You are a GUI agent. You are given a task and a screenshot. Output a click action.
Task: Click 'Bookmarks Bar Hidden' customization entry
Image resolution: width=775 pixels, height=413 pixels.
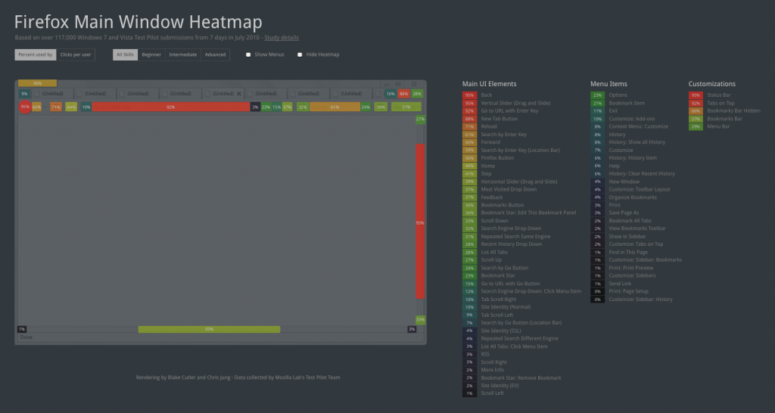click(x=733, y=110)
